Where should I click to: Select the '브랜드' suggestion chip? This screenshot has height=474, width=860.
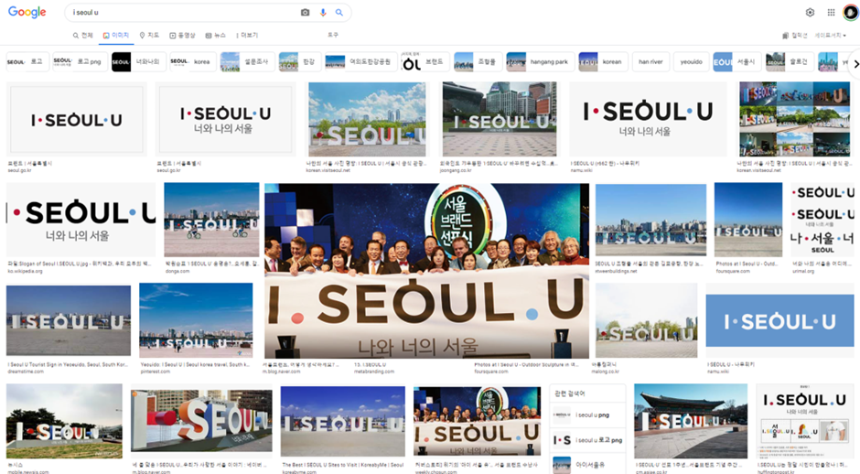425,62
